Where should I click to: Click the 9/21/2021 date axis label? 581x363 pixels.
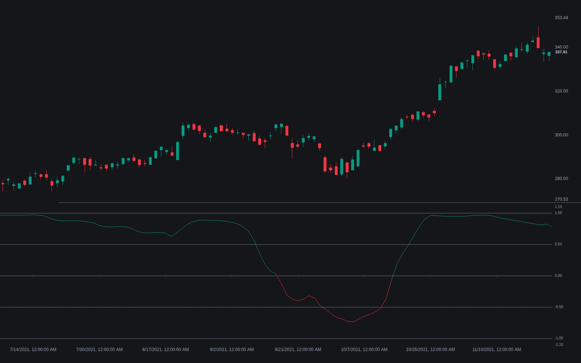click(x=298, y=349)
